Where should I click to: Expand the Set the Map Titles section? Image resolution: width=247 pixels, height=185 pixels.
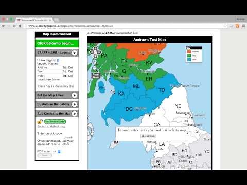tap(74, 95)
